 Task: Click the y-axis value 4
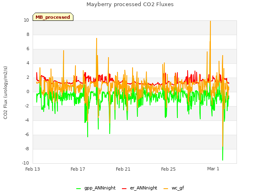pyautogui.click(x=28, y=63)
